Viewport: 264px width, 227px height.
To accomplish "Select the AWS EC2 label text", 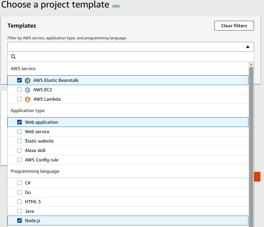I will click(42, 90).
